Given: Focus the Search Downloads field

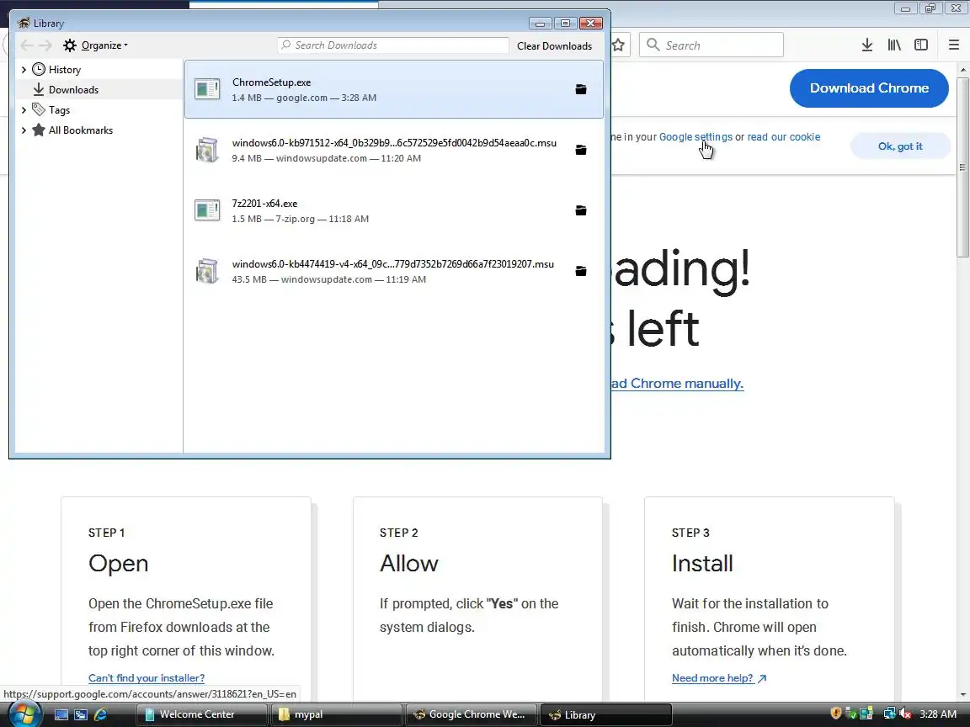Looking at the screenshot, I should pos(393,45).
